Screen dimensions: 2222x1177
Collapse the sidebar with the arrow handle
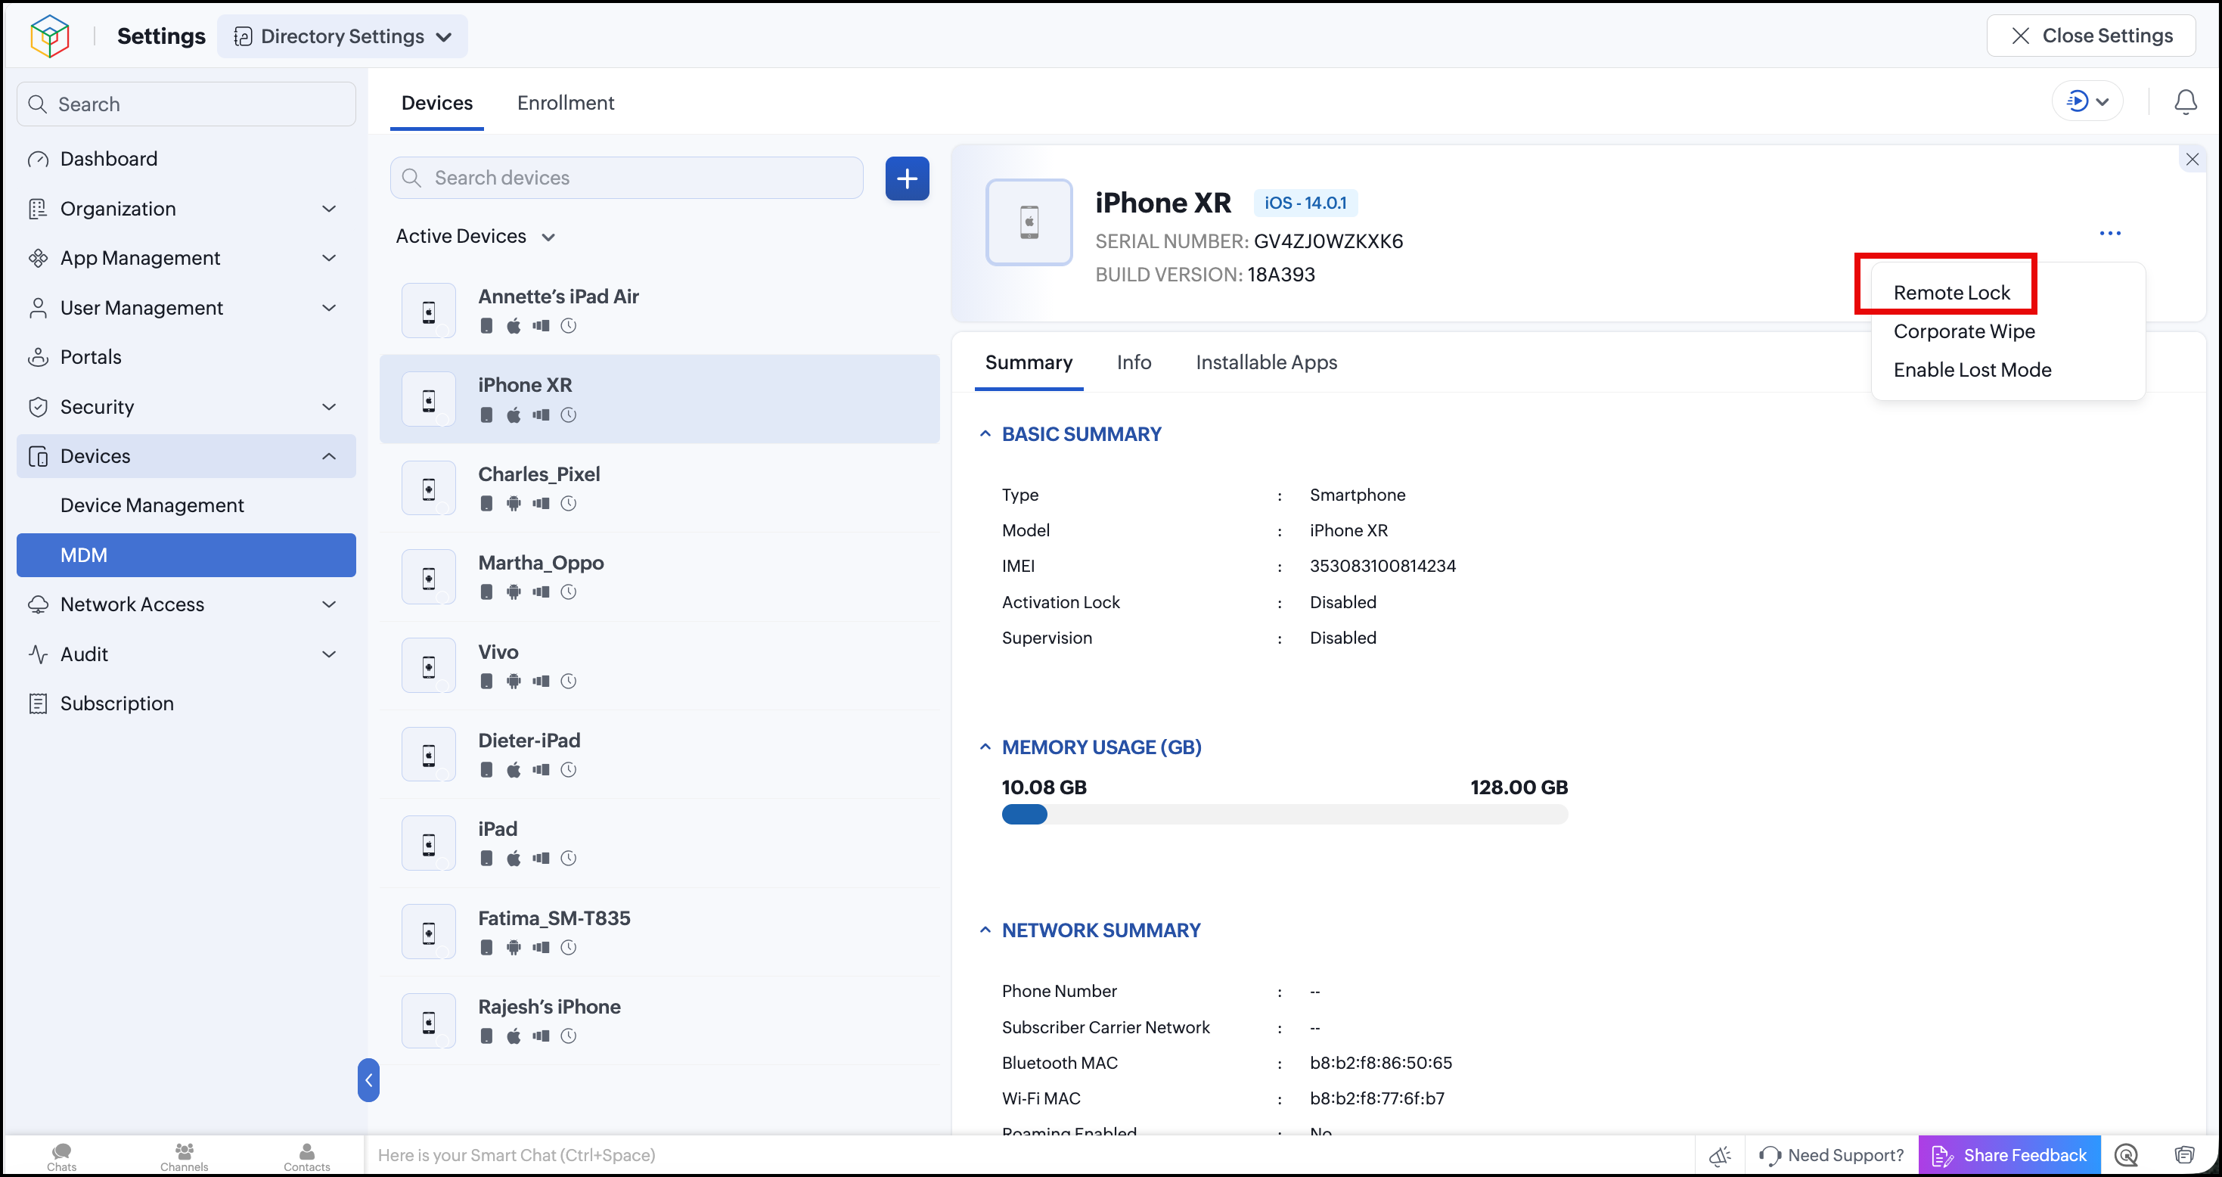[x=368, y=1080]
